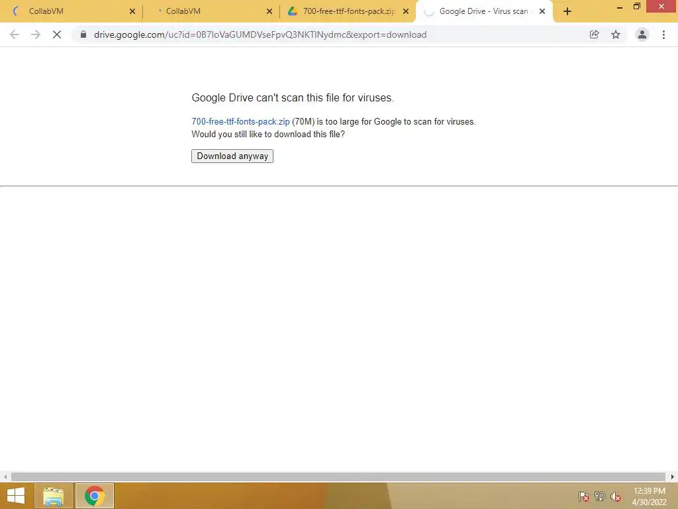Minimize the Chrome window
The image size is (678, 509).
[x=620, y=7]
